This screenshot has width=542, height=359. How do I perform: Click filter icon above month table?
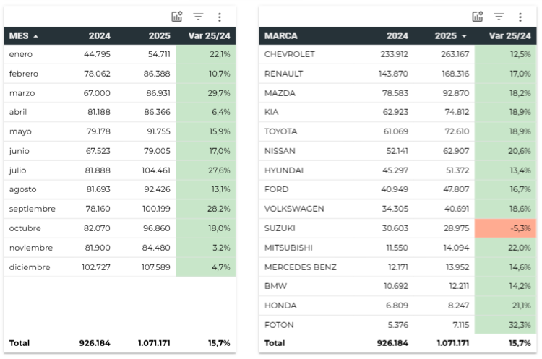[198, 17]
